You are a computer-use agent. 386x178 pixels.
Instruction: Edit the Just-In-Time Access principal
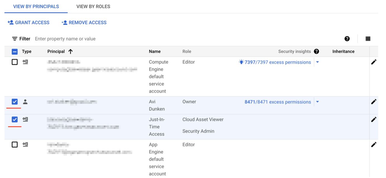coord(374,120)
